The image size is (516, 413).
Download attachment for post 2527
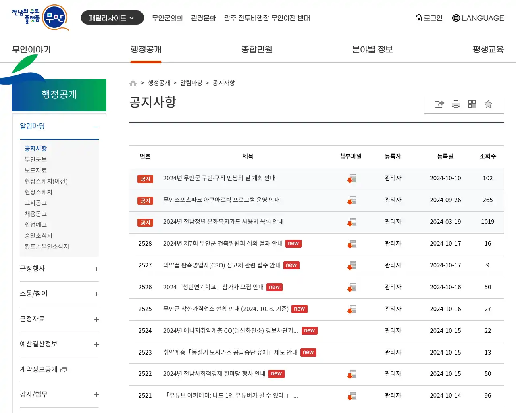coord(352,266)
